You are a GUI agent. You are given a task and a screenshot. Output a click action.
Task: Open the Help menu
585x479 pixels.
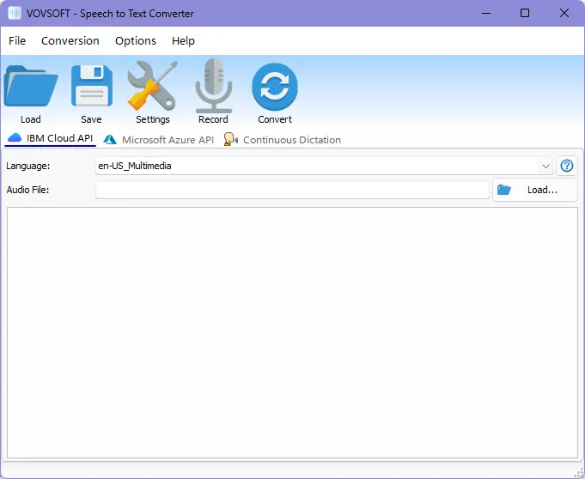click(x=183, y=40)
